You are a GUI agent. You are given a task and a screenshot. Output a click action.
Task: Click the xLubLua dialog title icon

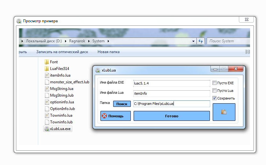tap(98, 70)
